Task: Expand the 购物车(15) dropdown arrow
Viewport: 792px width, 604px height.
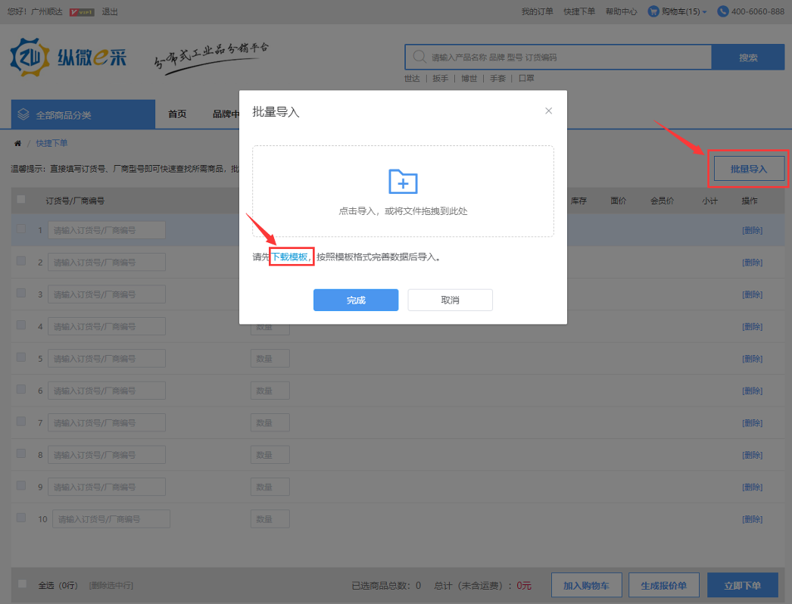Action: [x=705, y=12]
